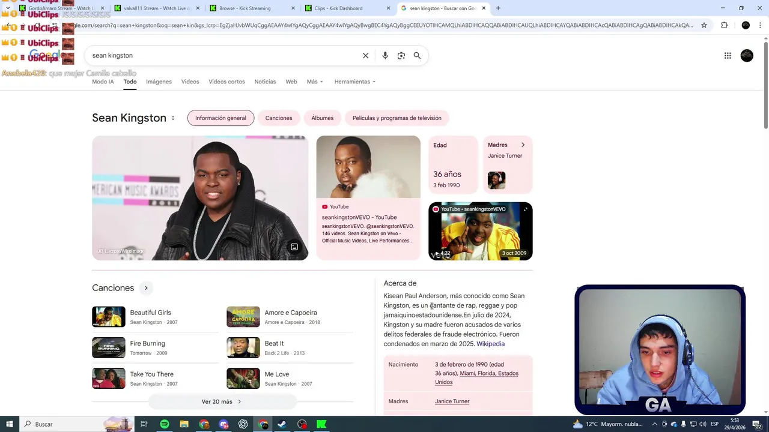Open the seankingstonVEVO YouTube channel card
This screenshot has height=432, width=769.
click(x=368, y=198)
